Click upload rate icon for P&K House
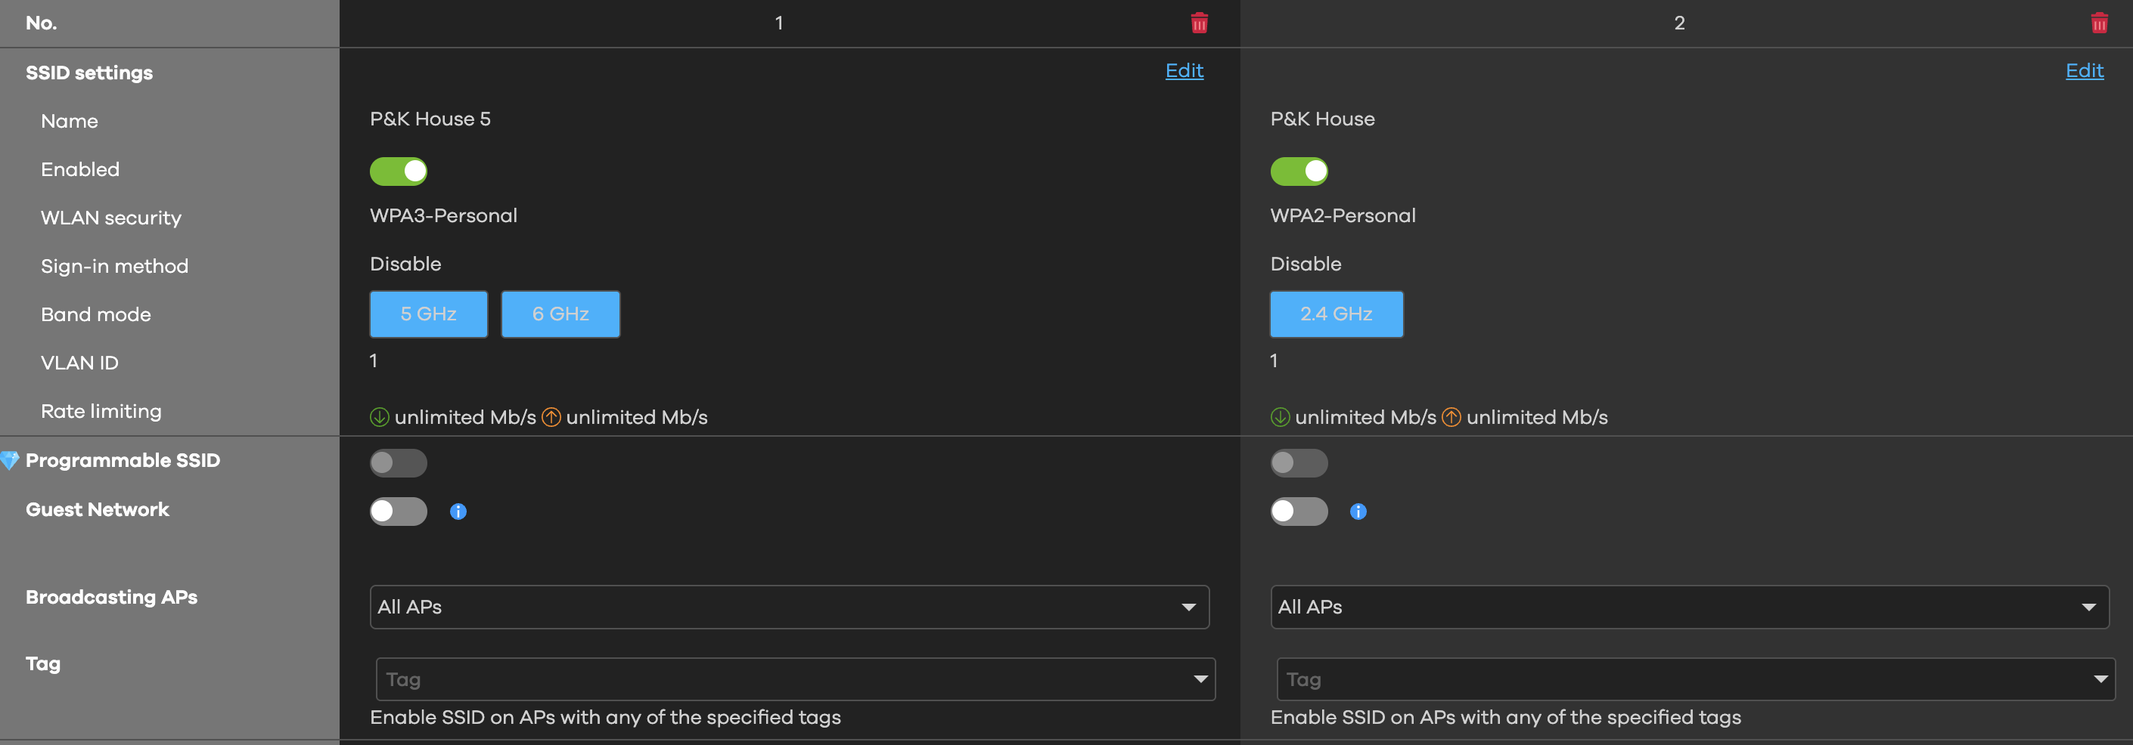 point(1451,418)
